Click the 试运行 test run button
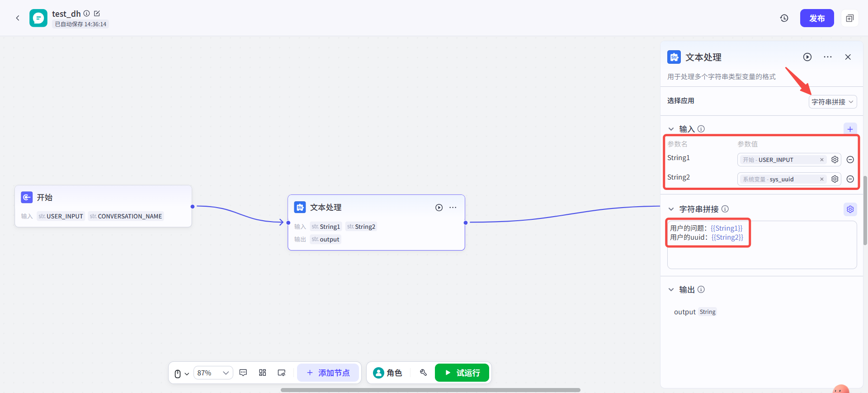The width and height of the screenshot is (868, 393). (462, 373)
